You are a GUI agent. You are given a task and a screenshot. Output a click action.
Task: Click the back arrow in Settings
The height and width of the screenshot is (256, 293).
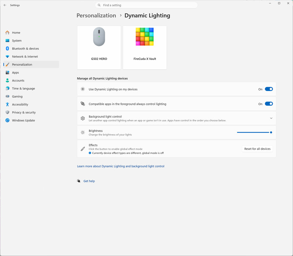[5, 5]
